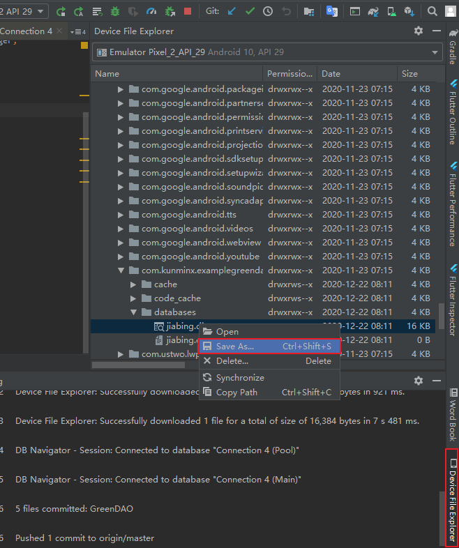
Task: Click Git Update Project blue arrow
Action: tap(232, 12)
